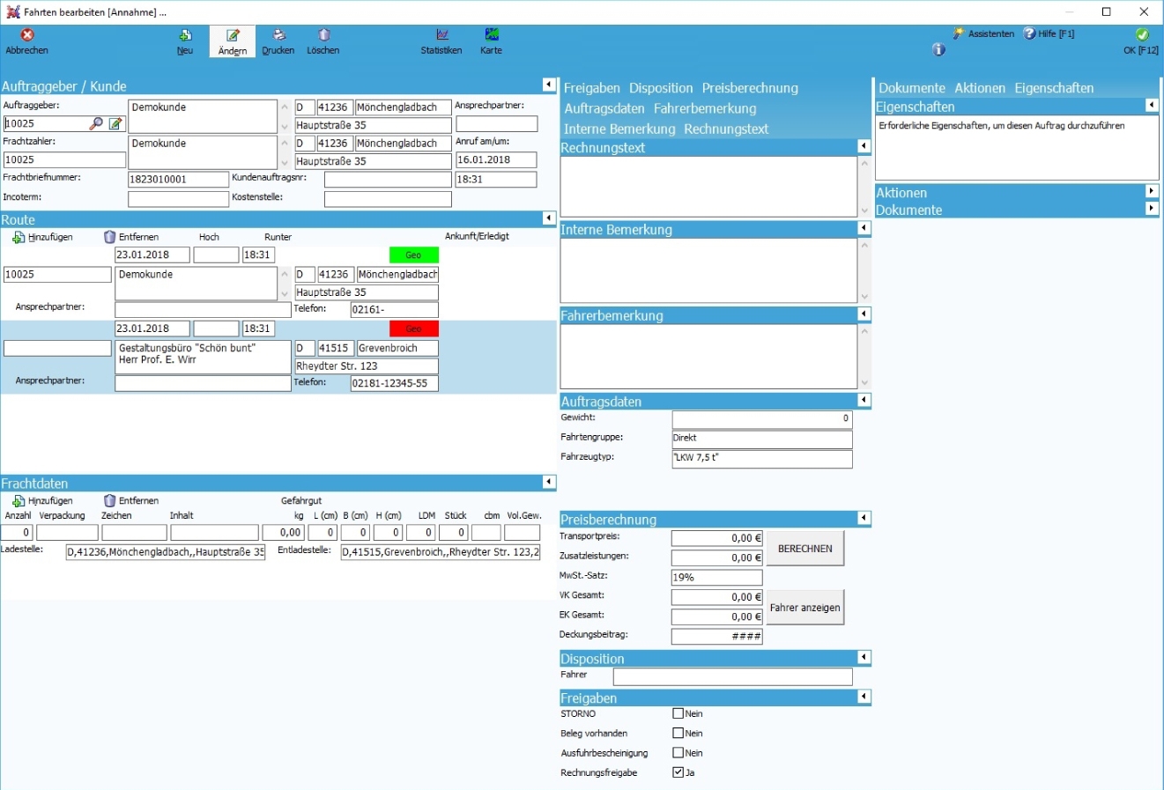The height and width of the screenshot is (790, 1164).
Task: Open Hilfe [F1] help
Action: [x=1049, y=33]
